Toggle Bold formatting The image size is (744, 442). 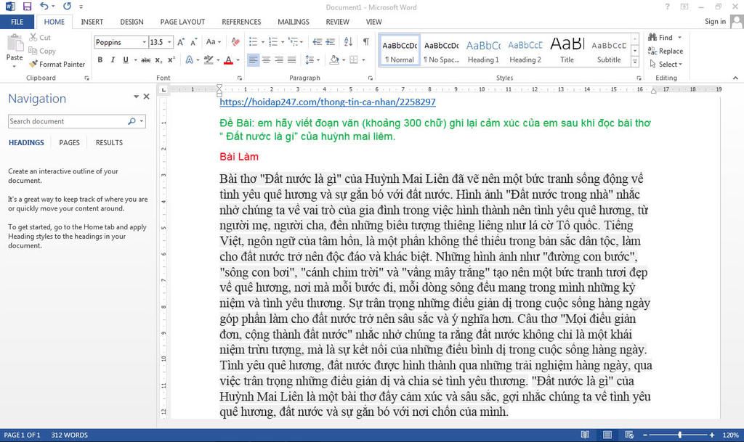coord(100,60)
